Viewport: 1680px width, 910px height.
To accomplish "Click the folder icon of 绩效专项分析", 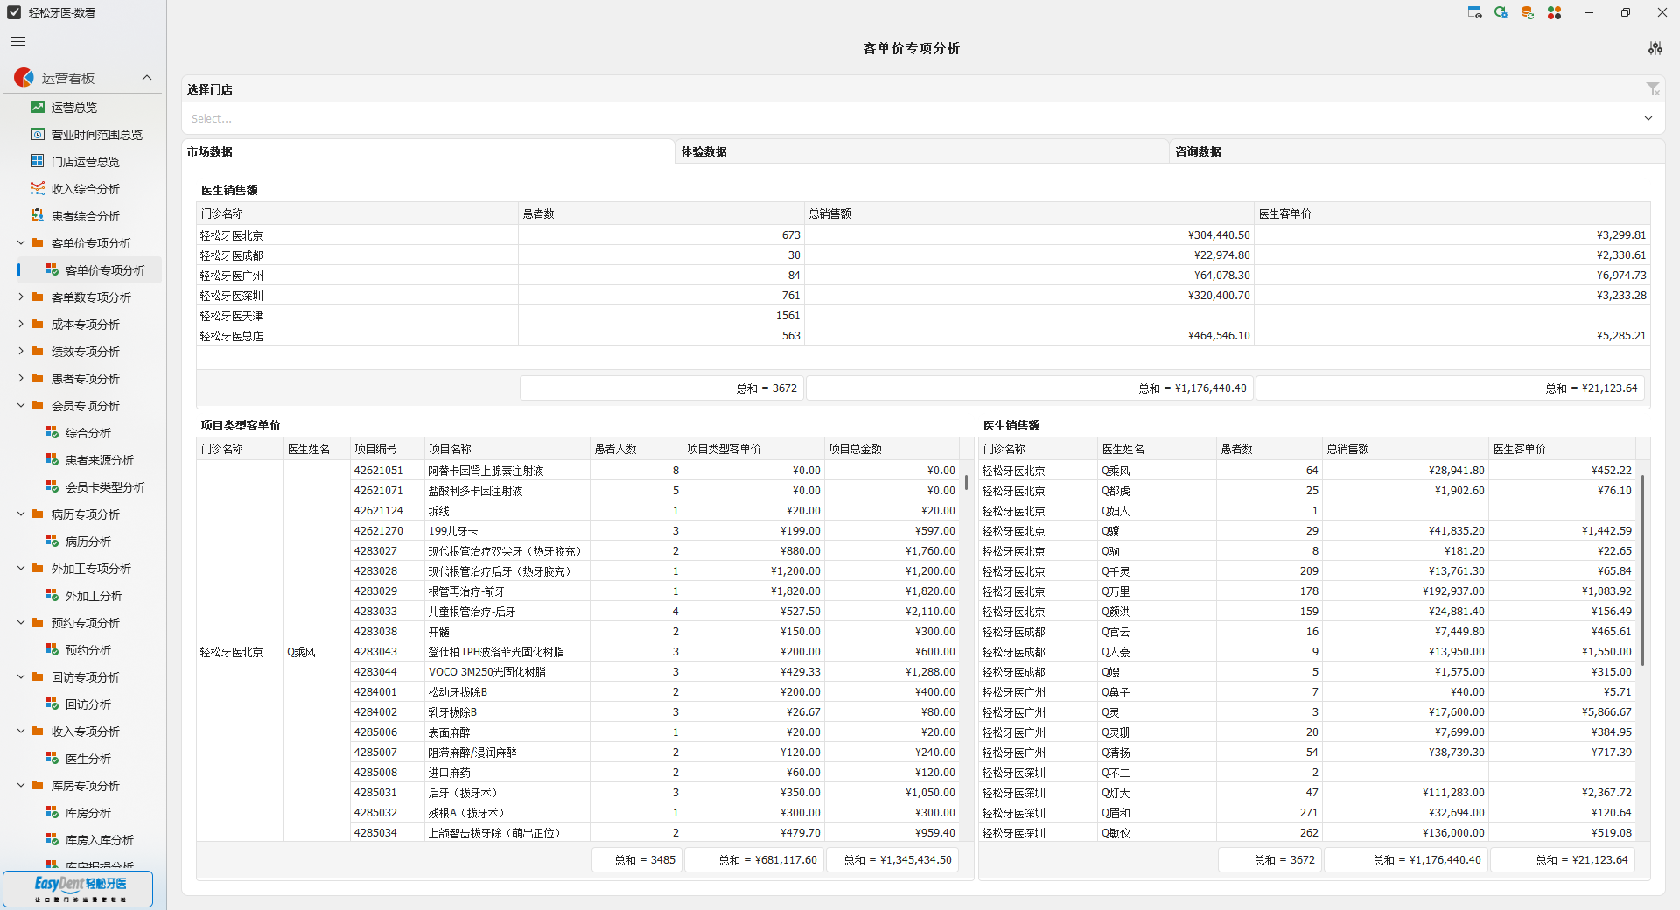I will [38, 351].
